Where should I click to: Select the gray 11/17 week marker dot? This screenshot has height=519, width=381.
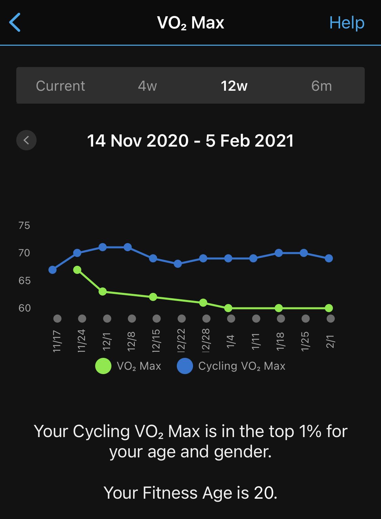(58, 319)
